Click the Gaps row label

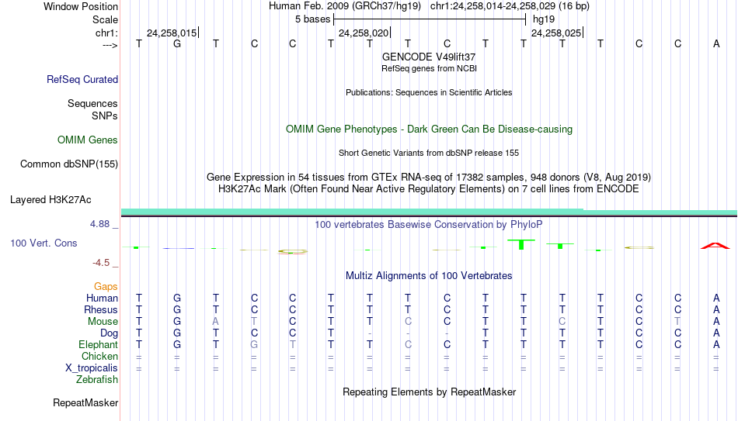pos(106,287)
